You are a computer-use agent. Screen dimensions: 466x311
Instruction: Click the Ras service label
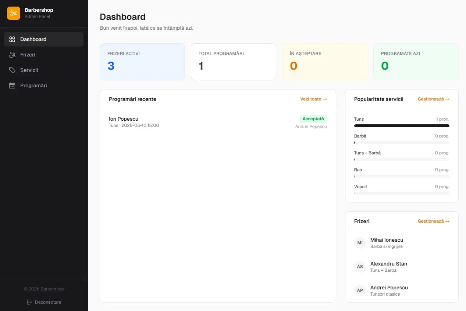tap(358, 170)
